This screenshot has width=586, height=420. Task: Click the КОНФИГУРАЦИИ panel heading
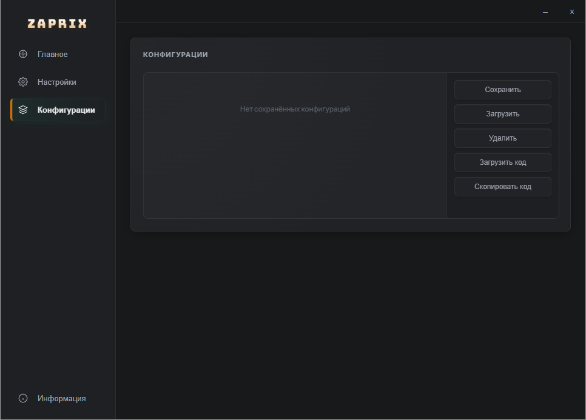(x=175, y=55)
